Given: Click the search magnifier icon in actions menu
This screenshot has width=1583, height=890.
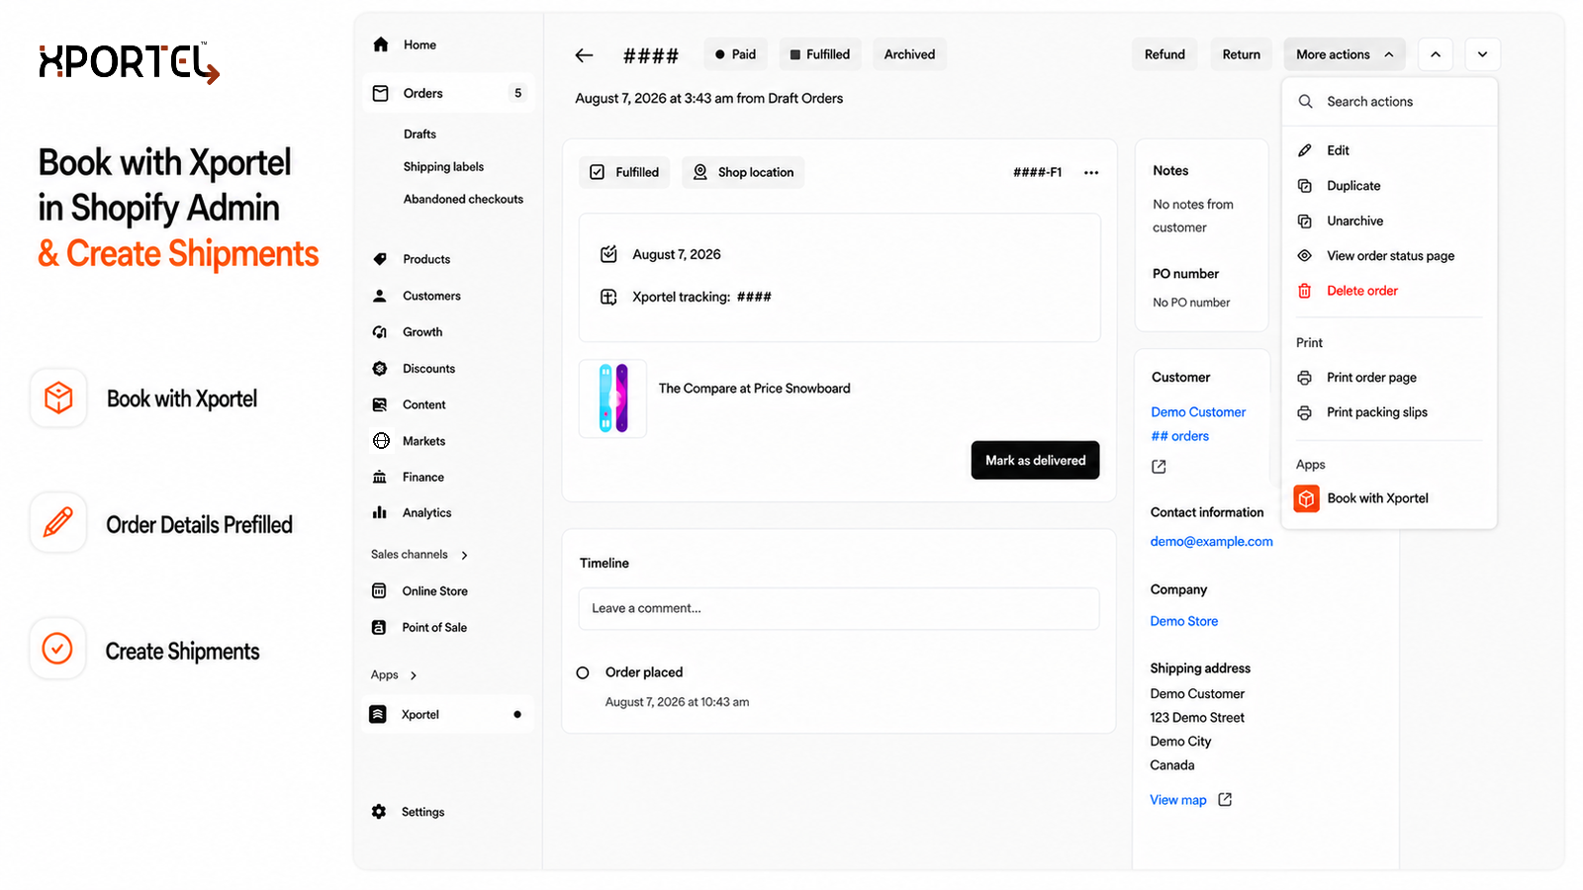Looking at the screenshot, I should [x=1306, y=102].
